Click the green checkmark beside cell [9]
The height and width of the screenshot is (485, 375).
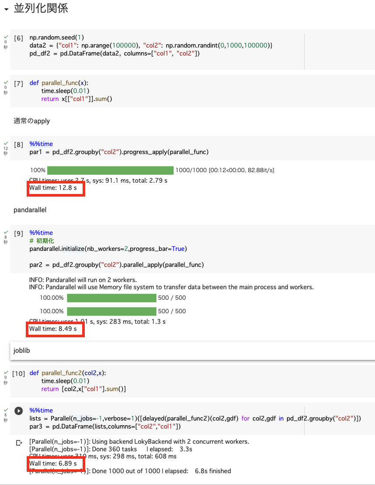coord(5,232)
